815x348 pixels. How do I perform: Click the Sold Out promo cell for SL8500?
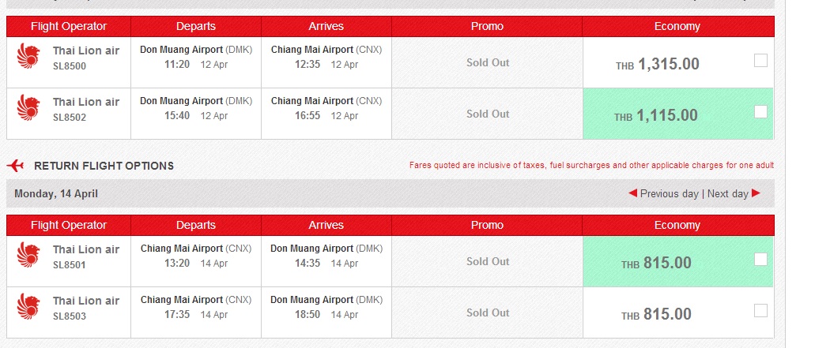[487, 63]
